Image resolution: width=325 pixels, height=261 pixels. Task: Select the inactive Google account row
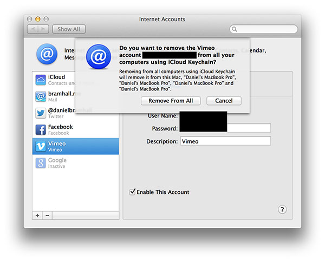click(76, 163)
